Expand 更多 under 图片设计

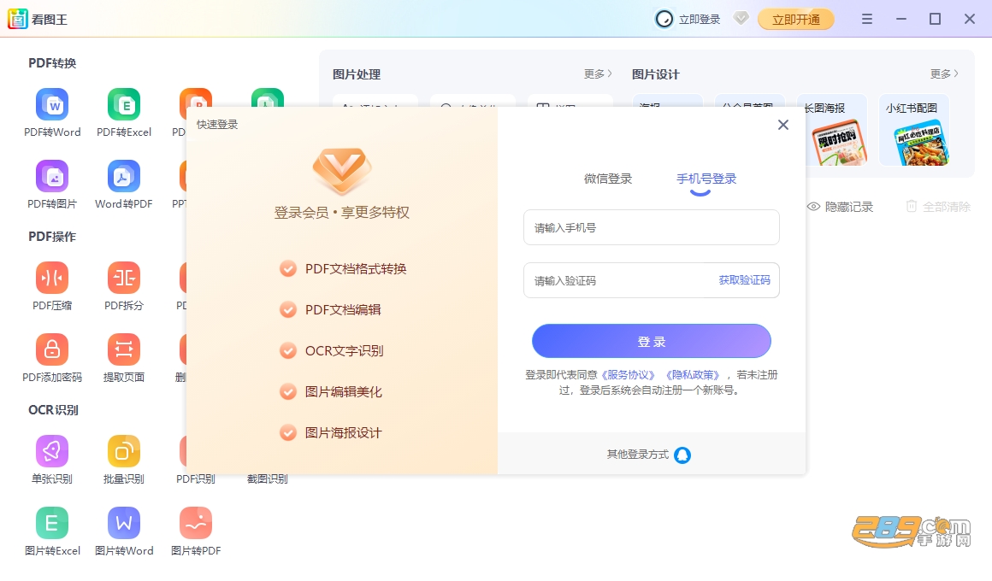944,74
